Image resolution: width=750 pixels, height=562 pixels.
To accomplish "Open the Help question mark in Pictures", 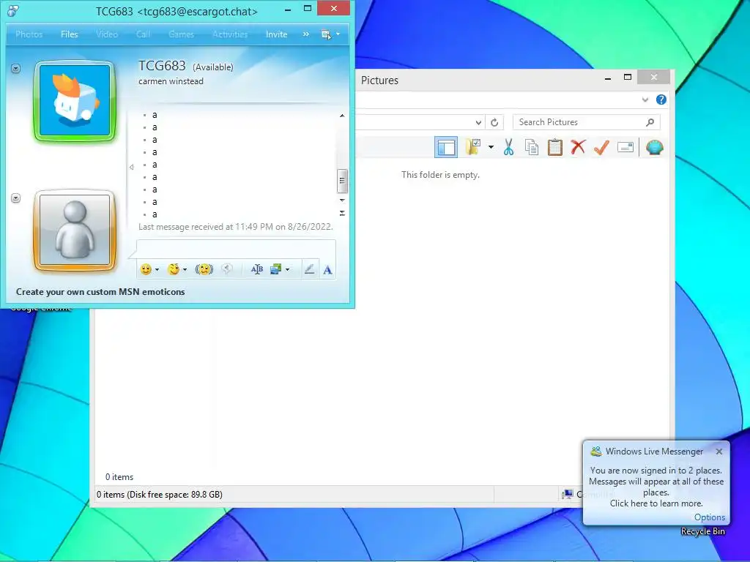I will 661,100.
